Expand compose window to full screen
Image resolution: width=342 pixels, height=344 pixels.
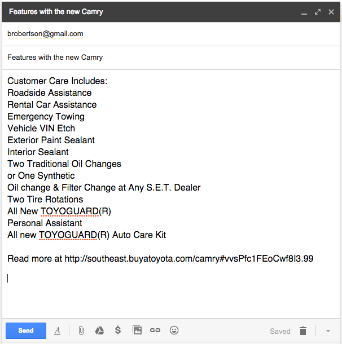318,12
